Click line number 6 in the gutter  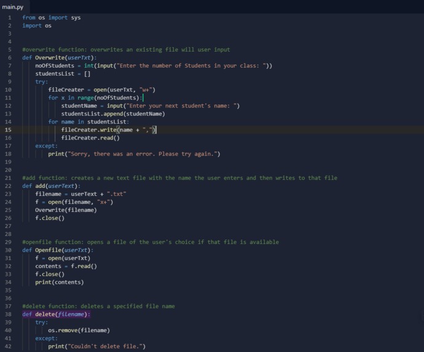[10, 58]
